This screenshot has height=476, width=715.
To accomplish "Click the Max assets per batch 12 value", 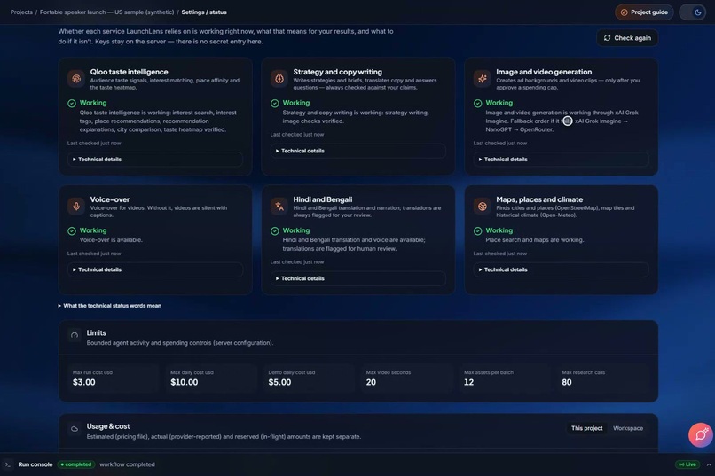I will (x=468, y=382).
